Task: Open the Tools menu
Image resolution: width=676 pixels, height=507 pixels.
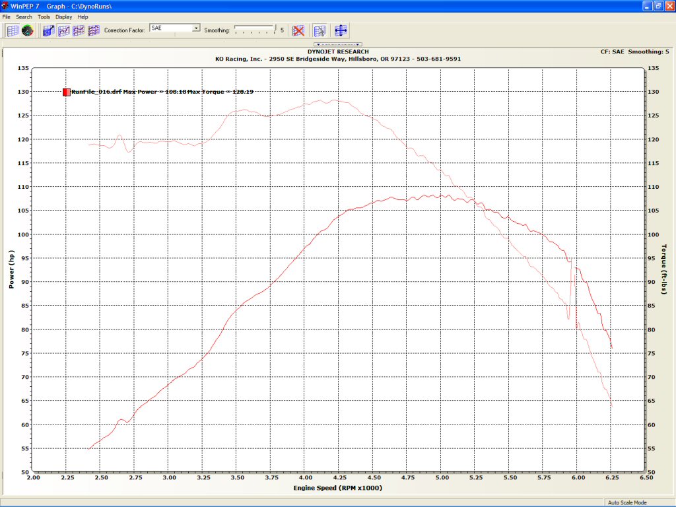Action: point(44,17)
